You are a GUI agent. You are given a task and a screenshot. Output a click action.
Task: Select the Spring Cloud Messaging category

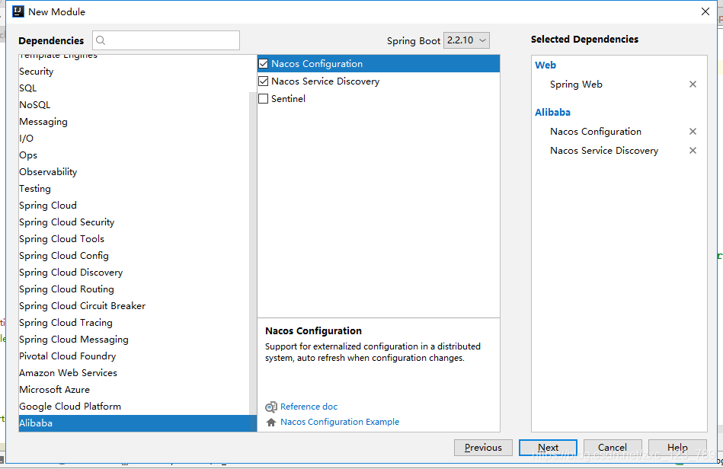pos(134,340)
